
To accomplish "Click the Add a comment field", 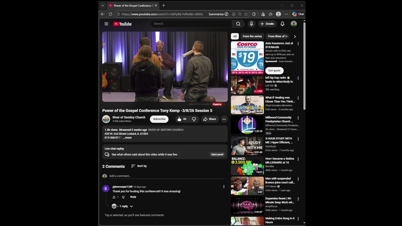I will coord(166,176).
